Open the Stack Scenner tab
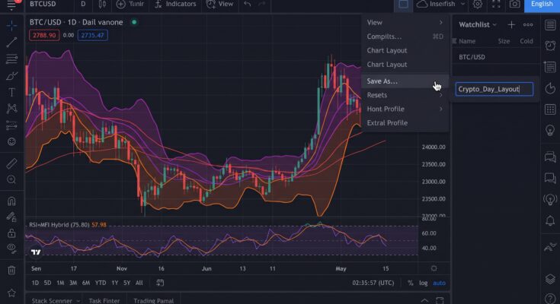Viewport: 560px width, 304px height. pyautogui.click(x=56, y=300)
